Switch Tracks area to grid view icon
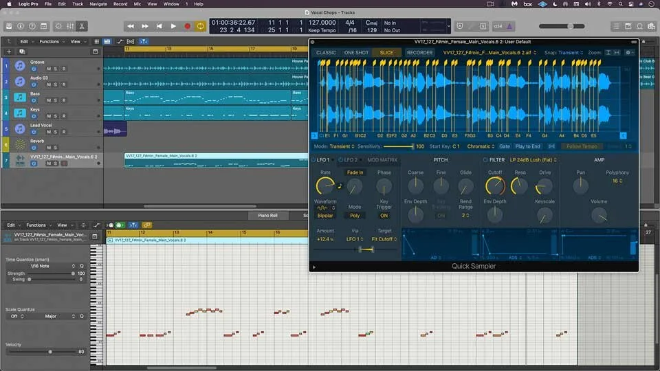This screenshot has width=660, height=371. point(96,41)
